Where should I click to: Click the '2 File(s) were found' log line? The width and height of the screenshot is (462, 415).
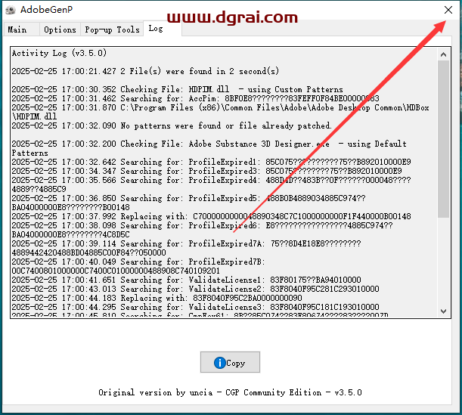[145, 71]
